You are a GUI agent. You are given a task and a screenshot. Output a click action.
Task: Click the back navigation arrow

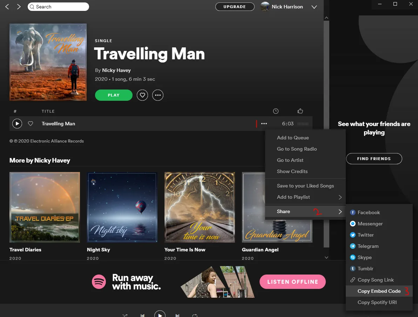click(x=7, y=7)
